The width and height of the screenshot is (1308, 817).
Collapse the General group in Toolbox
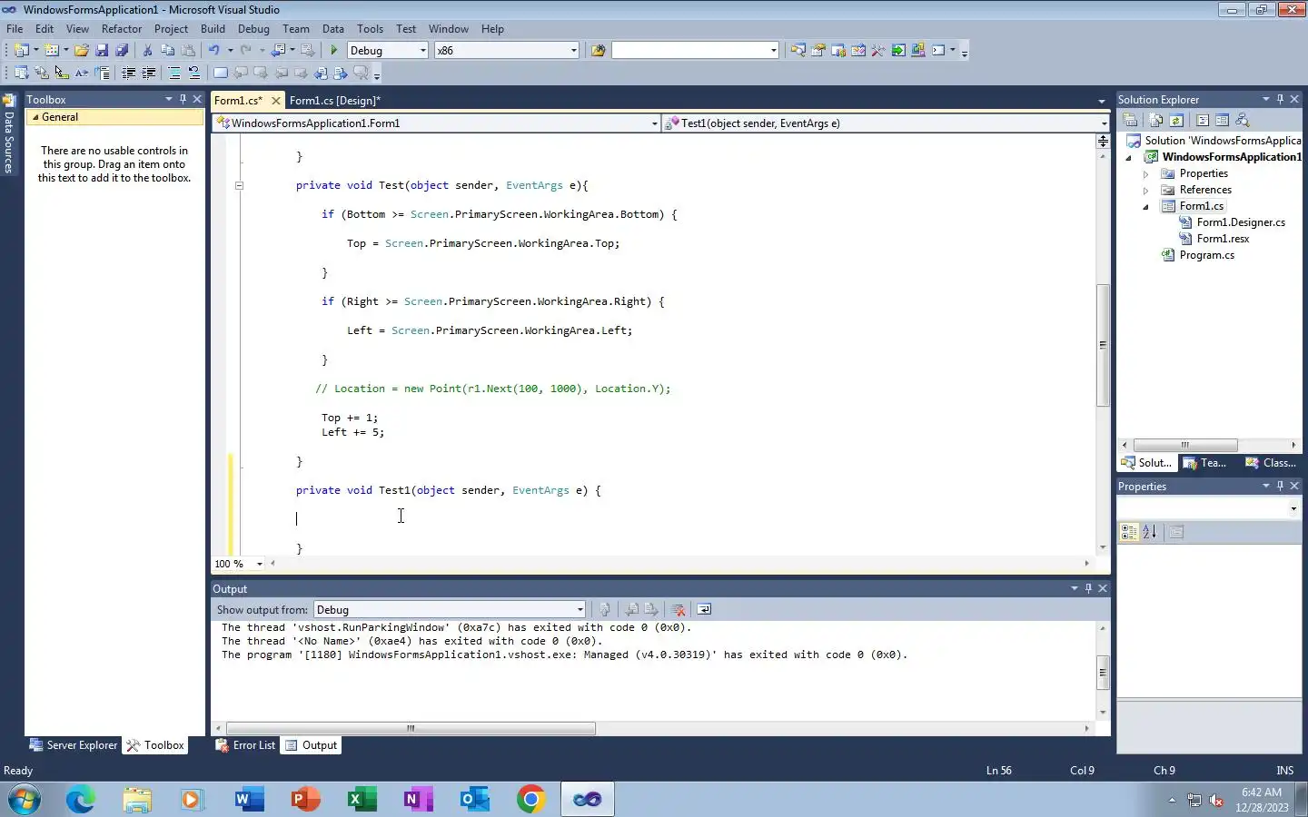35,117
